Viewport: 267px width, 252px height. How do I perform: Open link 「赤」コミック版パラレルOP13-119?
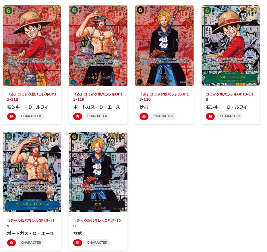[98, 97]
